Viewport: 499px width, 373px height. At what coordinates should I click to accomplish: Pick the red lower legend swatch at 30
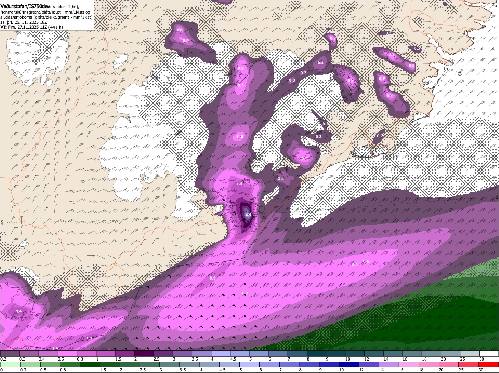click(x=489, y=364)
